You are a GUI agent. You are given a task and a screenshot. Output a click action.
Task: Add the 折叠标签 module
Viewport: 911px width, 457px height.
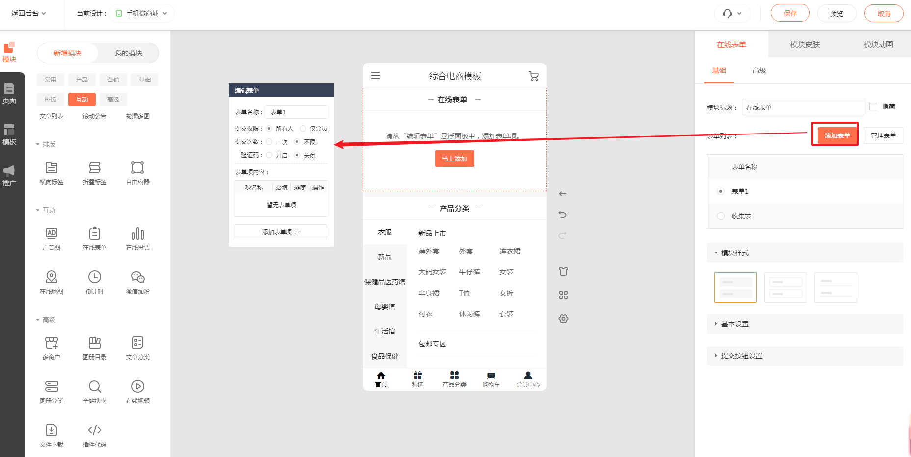[x=95, y=173]
